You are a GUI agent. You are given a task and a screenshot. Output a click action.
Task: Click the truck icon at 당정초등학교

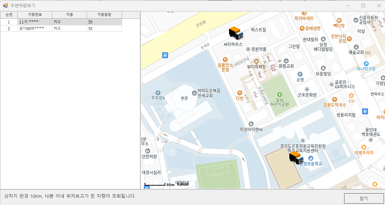tap(296, 158)
